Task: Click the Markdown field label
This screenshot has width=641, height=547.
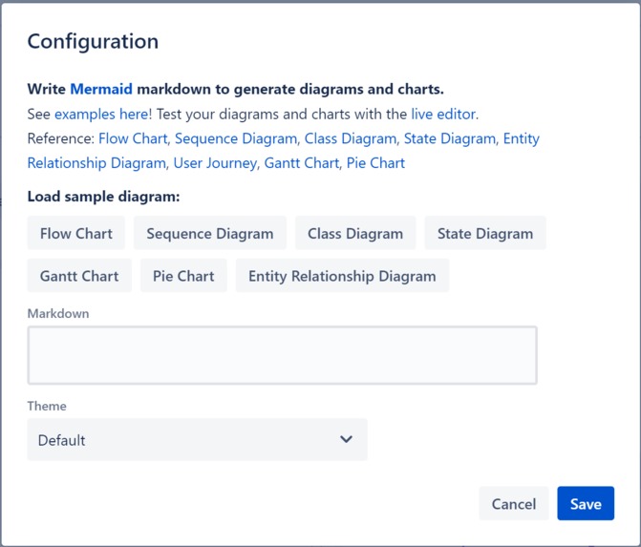Action: click(58, 313)
